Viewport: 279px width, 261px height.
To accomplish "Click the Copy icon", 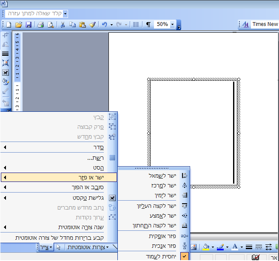I will pos(72,25).
